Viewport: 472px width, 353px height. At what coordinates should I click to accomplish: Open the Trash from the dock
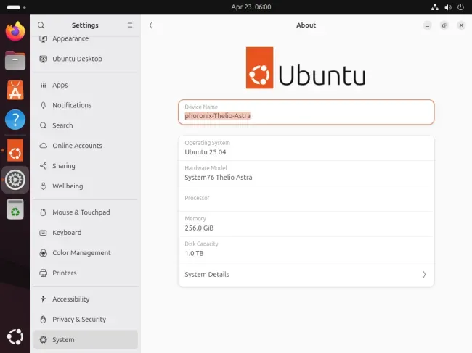[15, 209]
